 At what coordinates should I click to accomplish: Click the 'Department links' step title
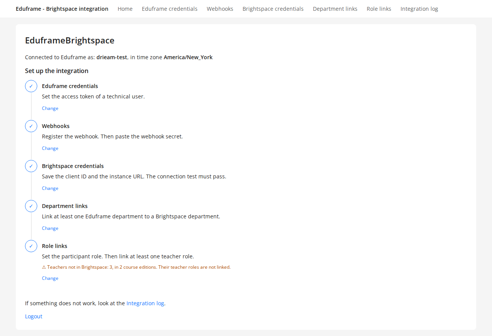(65, 206)
